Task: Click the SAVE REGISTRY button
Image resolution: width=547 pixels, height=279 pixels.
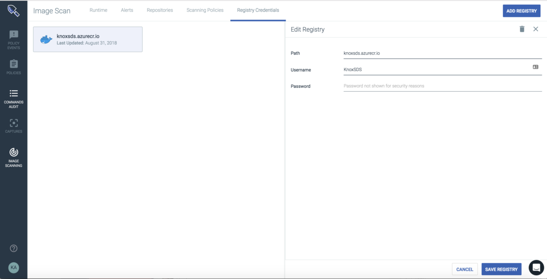Action: (501, 269)
